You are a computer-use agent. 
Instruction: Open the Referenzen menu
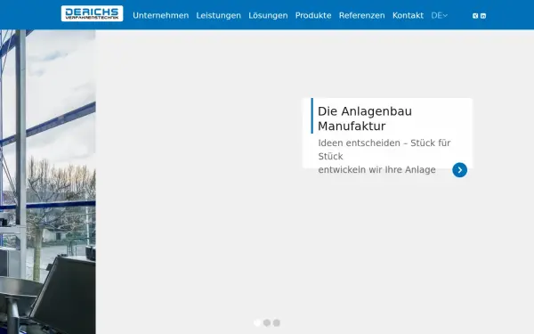pos(361,15)
